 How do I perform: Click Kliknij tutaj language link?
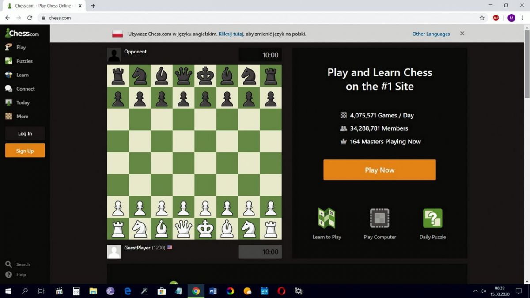coord(231,34)
